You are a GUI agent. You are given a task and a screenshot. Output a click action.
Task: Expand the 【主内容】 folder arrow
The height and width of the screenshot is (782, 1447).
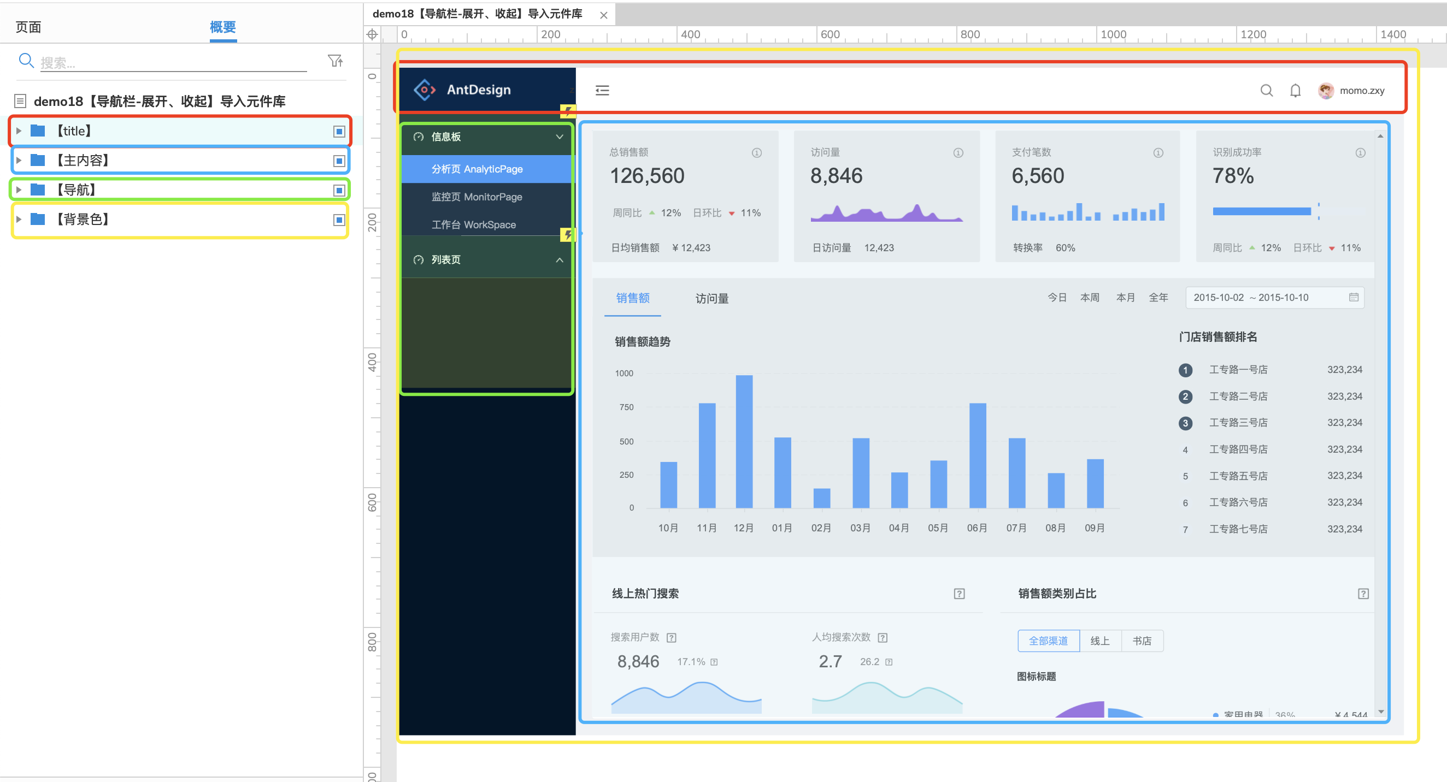(19, 161)
